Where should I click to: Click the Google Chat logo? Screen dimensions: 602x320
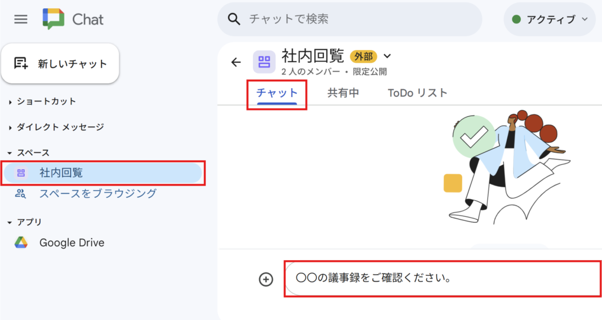tap(53, 19)
